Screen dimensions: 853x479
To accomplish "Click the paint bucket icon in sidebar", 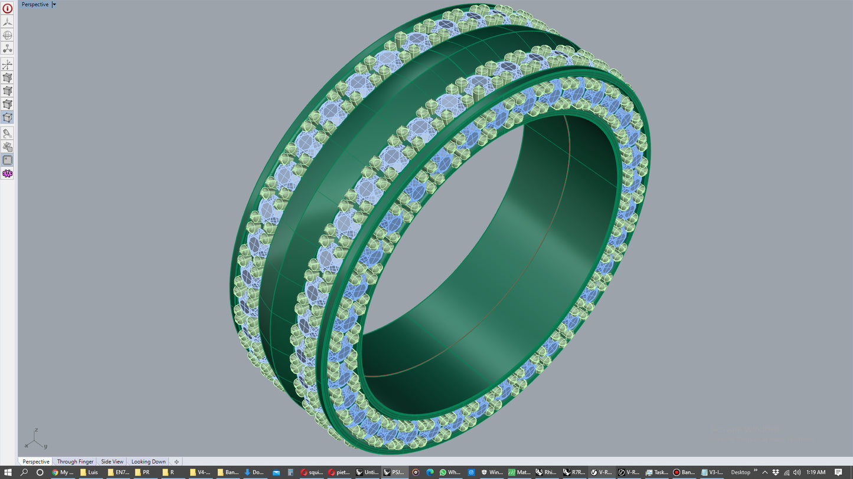I will 7,134.
